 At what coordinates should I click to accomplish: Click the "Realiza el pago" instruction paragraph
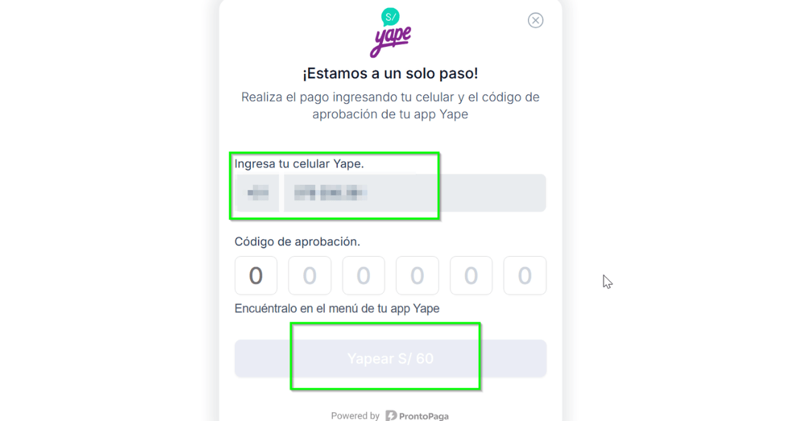click(x=390, y=105)
